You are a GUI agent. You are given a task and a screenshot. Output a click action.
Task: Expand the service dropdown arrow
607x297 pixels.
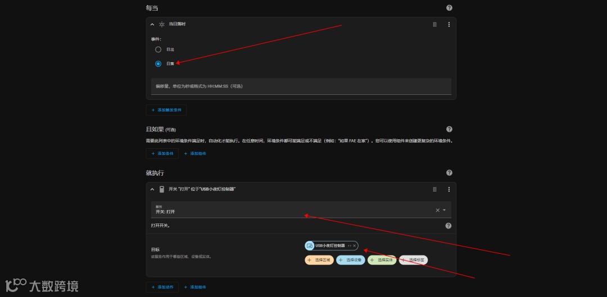[445, 210]
